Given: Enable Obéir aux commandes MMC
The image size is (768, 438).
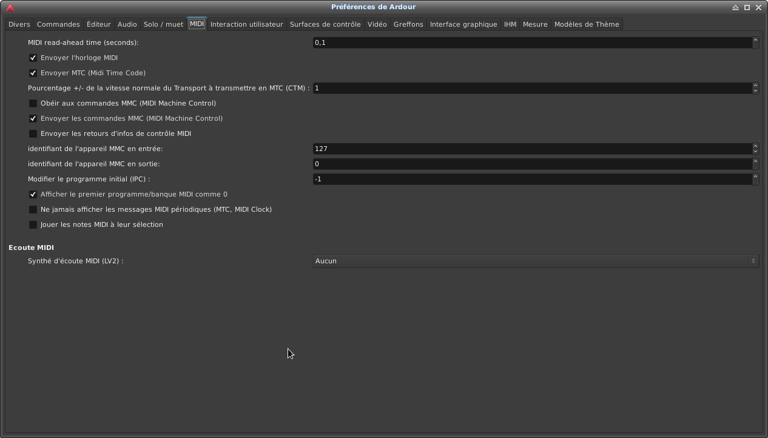Looking at the screenshot, I should [x=33, y=103].
